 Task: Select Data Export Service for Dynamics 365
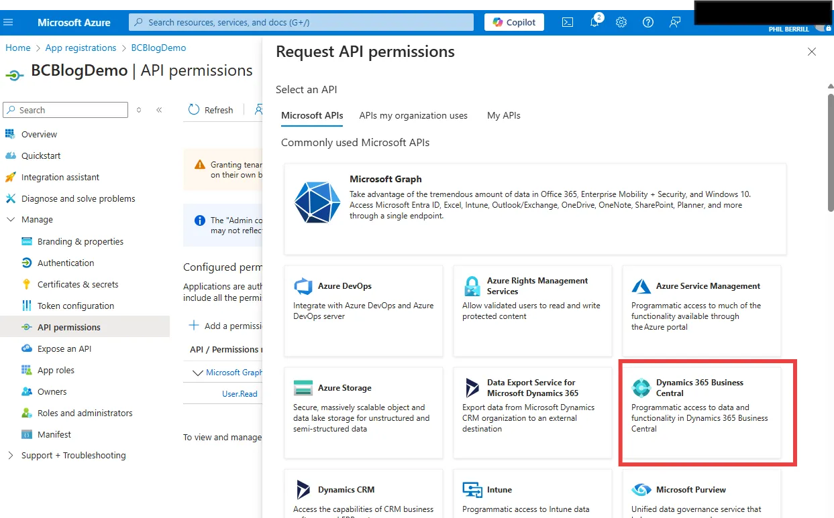[533, 413]
